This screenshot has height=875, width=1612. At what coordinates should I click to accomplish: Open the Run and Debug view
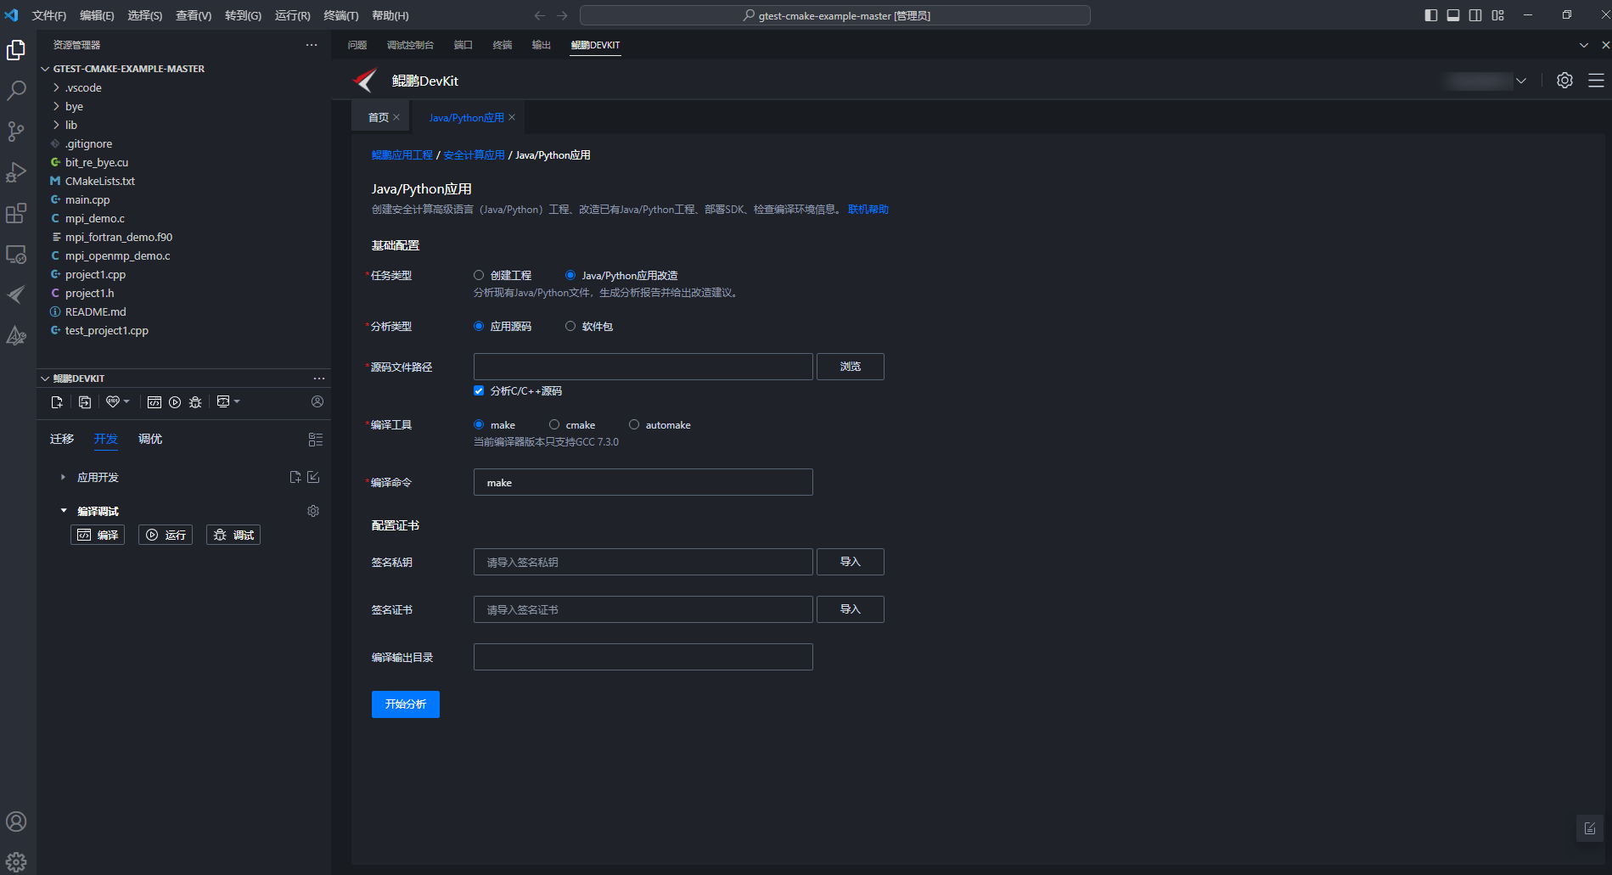pyautogui.click(x=16, y=172)
